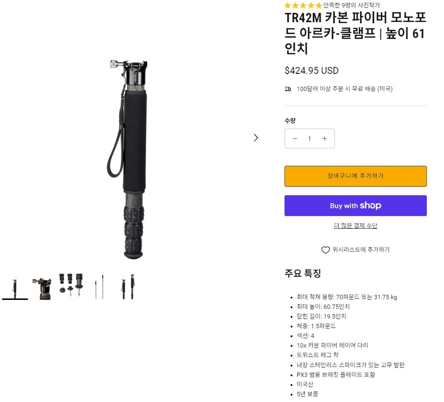Click the quantity number input field
444x402 pixels.
coord(309,139)
